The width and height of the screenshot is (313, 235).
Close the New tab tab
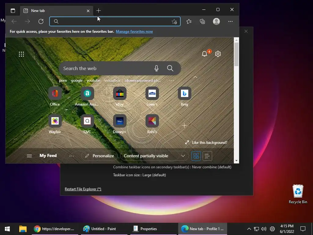click(x=88, y=11)
